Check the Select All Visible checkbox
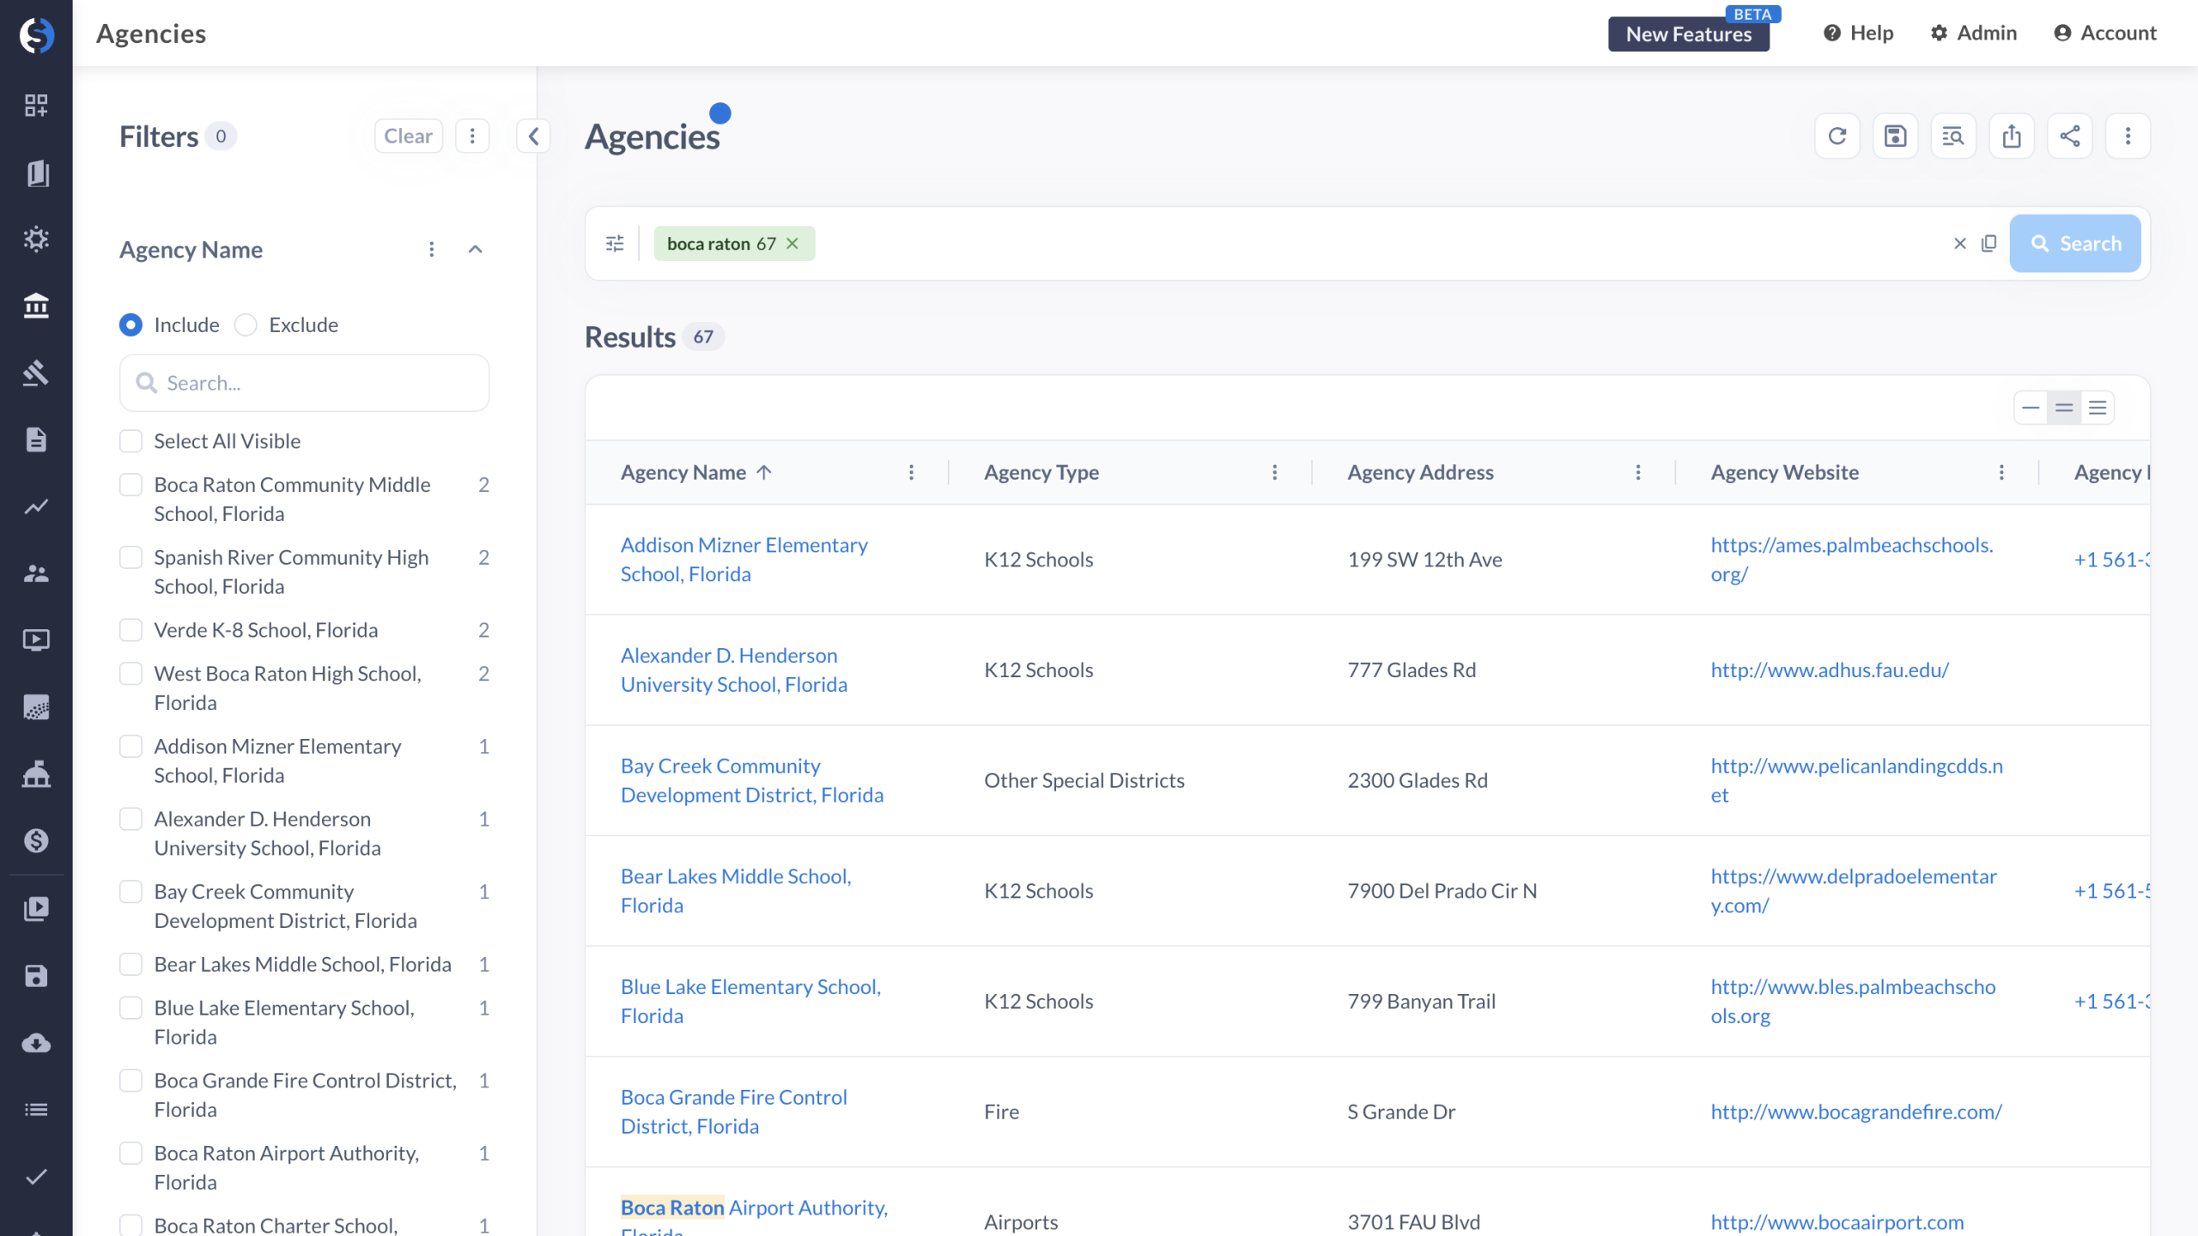Image resolution: width=2198 pixels, height=1236 pixels. pyautogui.click(x=131, y=441)
